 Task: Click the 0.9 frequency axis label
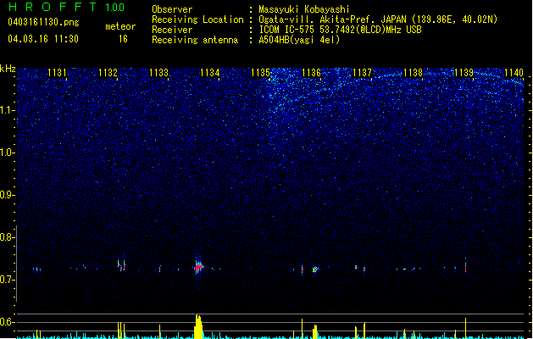[x=7, y=195]
